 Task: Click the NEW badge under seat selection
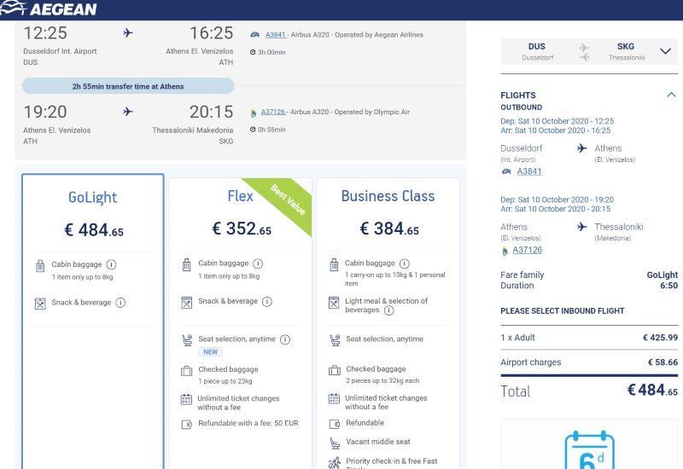[x=210, y=351]
